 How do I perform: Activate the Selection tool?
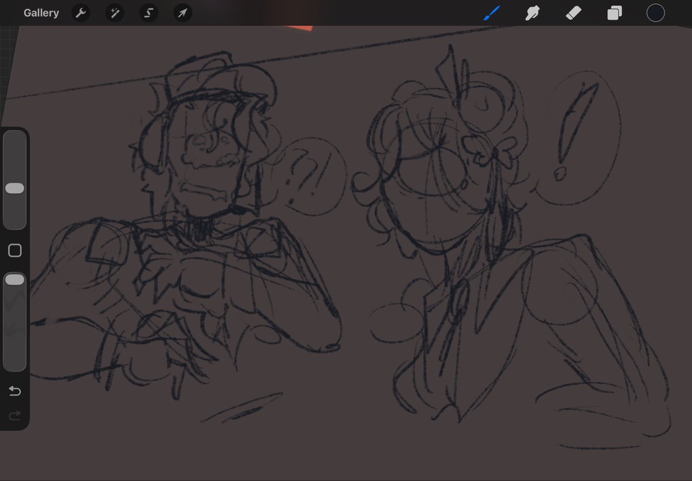click(x=149, y=13)
